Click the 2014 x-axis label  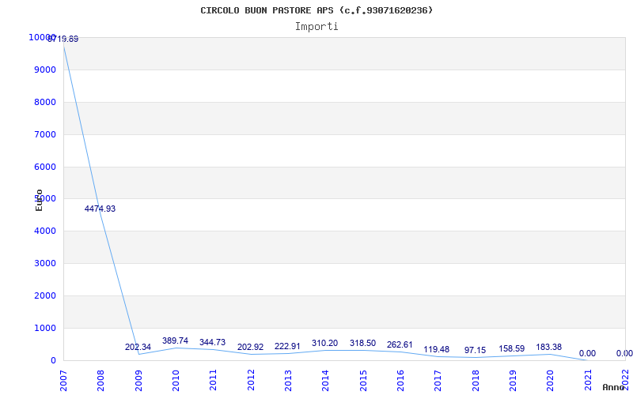click(x=326, y=380)
